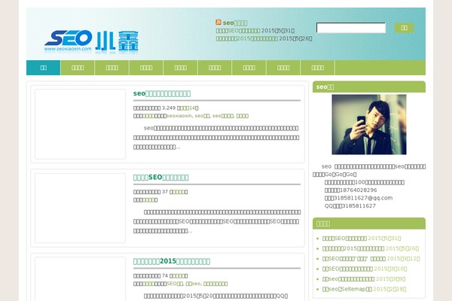Open comments link in post with 74 views
The image size is (452, 301).
click(x=179, y=275)
